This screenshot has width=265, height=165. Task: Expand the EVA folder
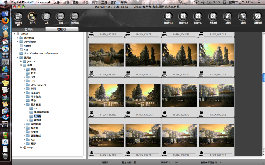click(x=24, y=77)
